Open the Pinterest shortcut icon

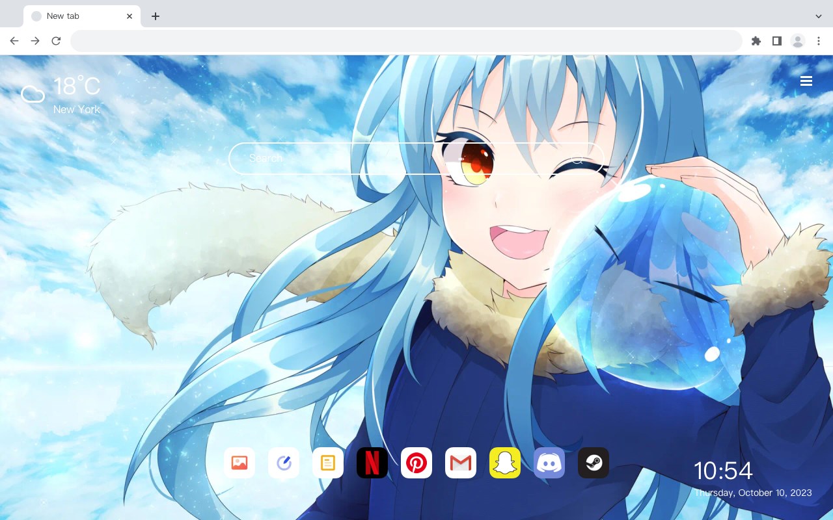click(416, 463)
